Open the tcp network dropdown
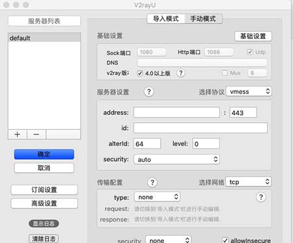This screenshot has height=243, width=293. [x=249, y=182]
